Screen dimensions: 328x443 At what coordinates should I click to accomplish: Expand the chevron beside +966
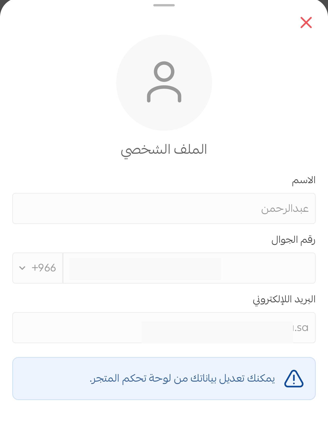22,268
